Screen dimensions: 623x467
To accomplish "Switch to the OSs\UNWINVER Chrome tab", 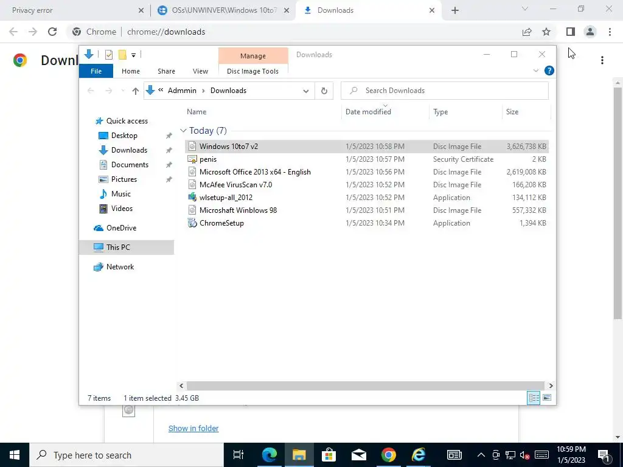I will click(224, 10).
